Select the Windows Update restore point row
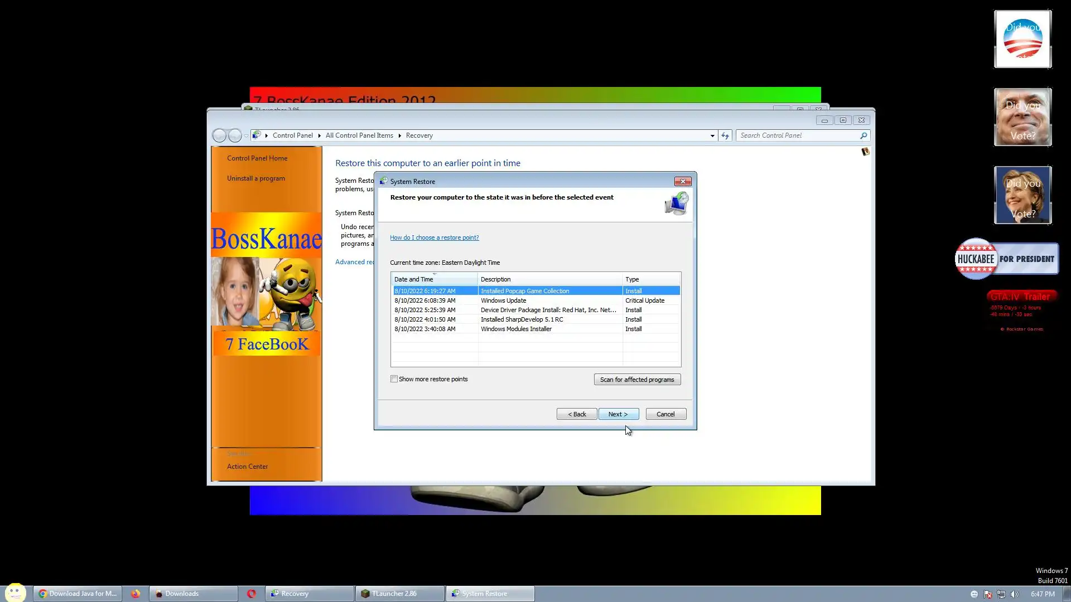 click(x=503, y=300)
